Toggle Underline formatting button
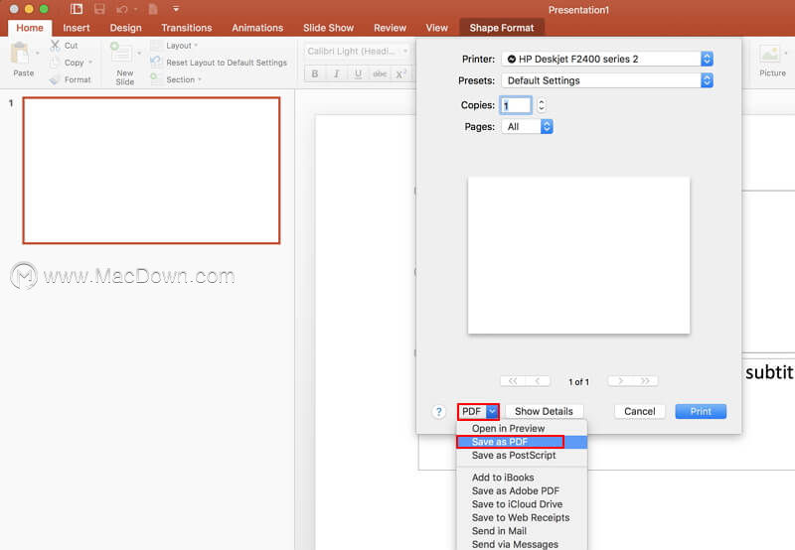Image resolution: width=795 pixels, height=550 pixels. (x=358, y=73)
